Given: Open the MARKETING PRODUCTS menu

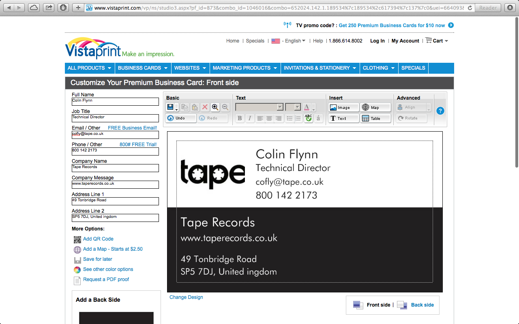Looking at the screenshot, I should (x=245, y=68).
